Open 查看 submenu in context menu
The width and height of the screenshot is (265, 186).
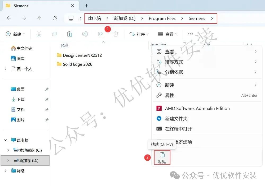click(x=207, y=52)
